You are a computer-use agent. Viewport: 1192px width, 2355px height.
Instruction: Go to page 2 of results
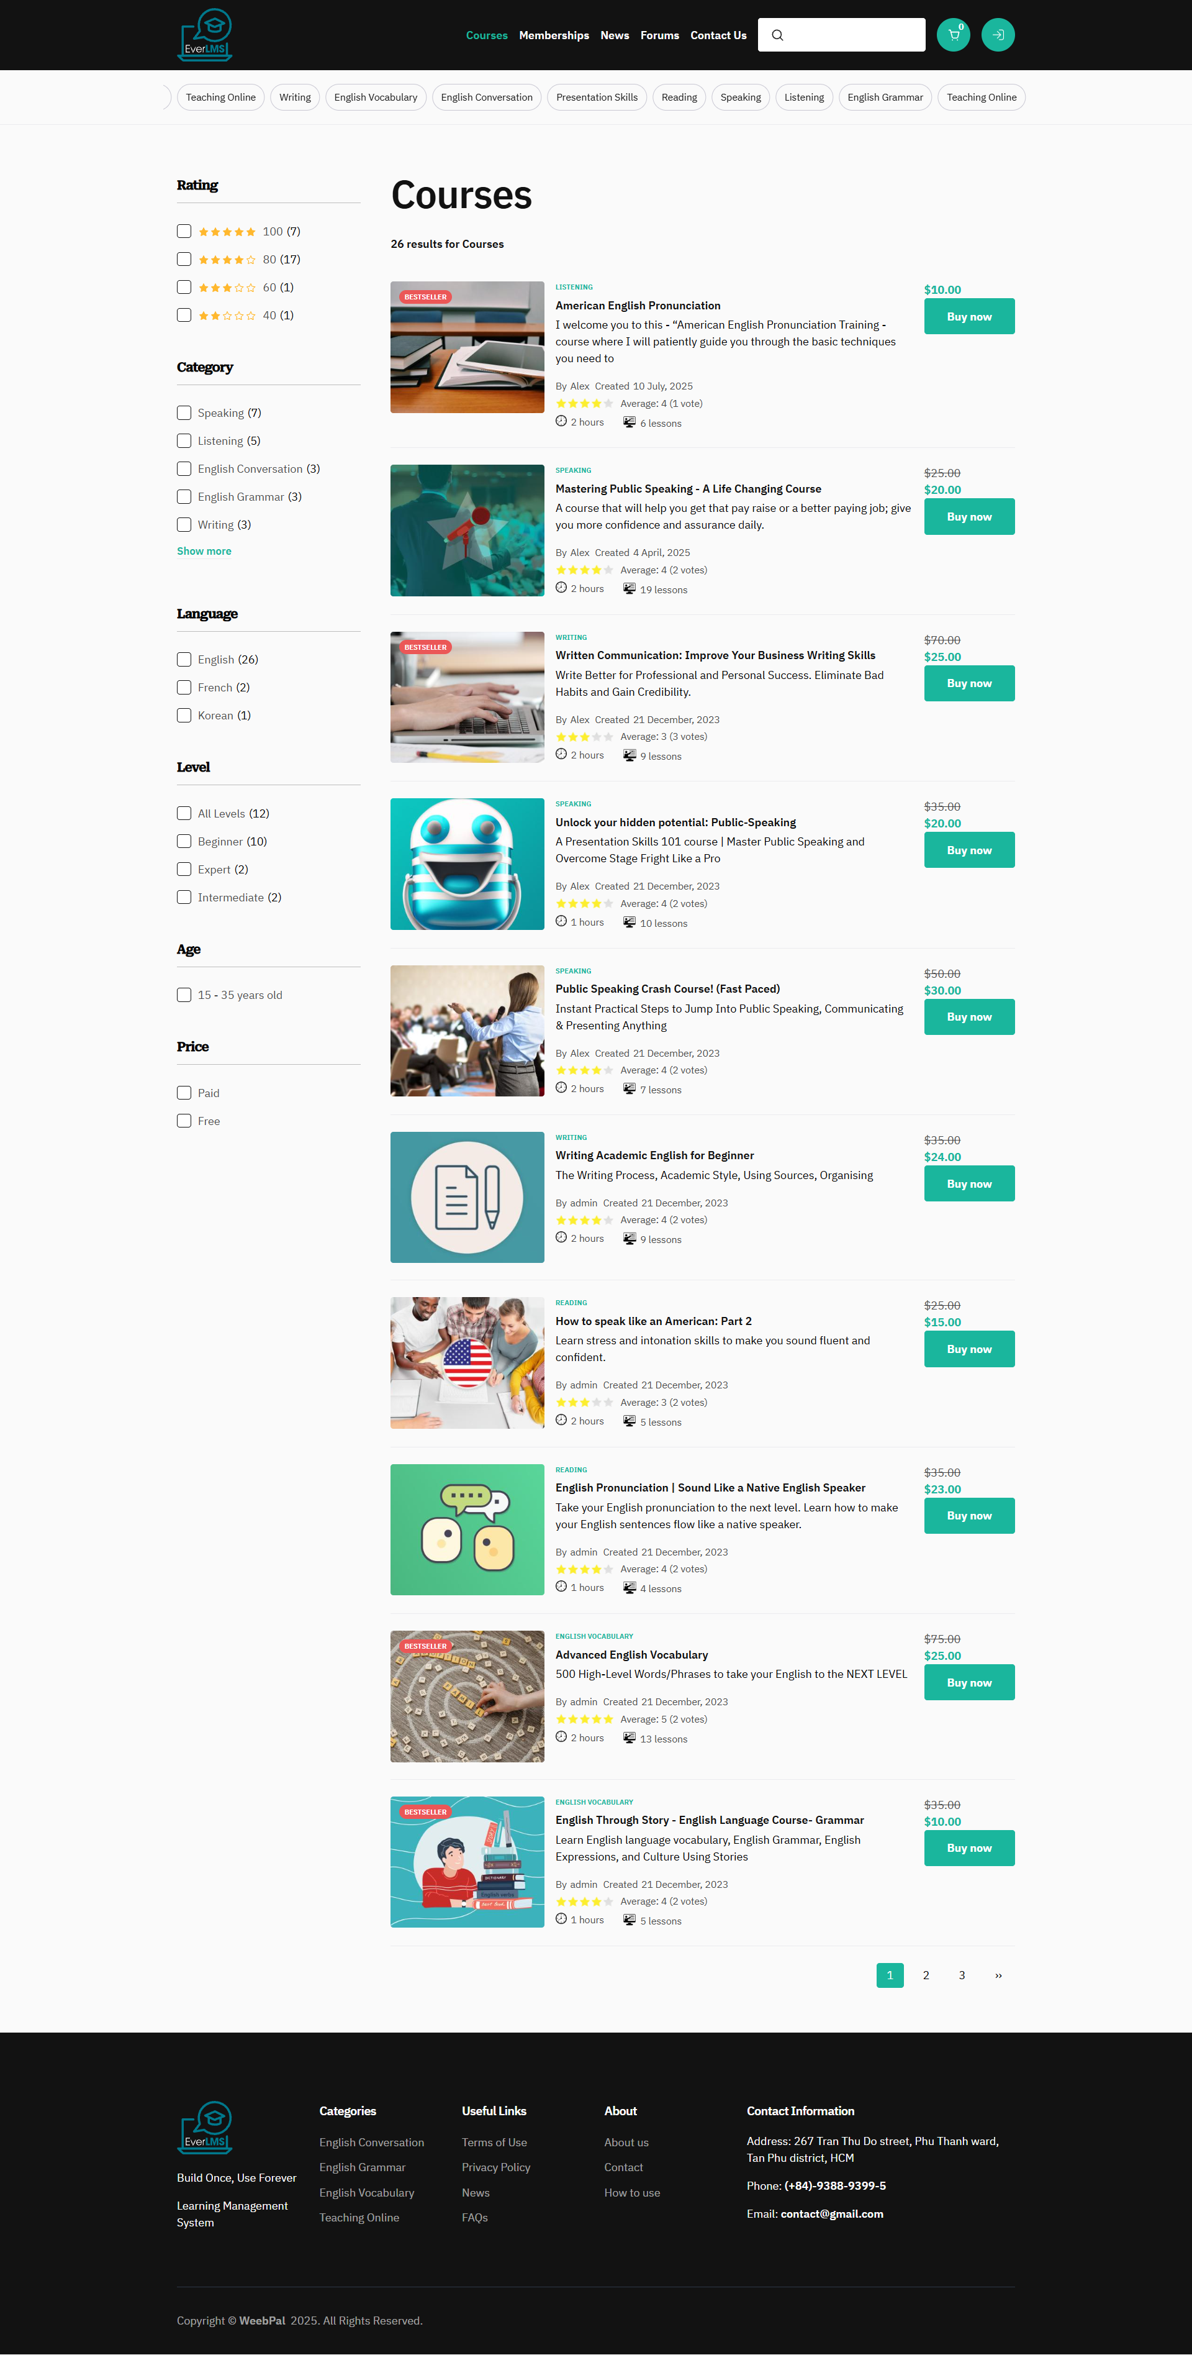925,1975
